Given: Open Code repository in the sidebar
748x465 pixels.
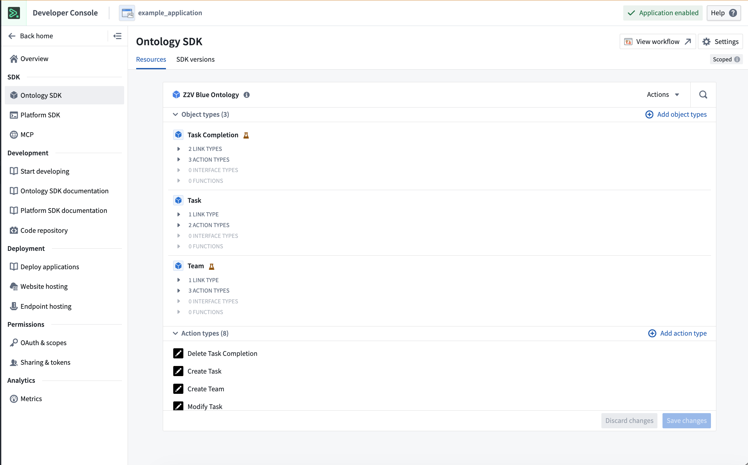Looking at the screenshot, I should [64, 230].
